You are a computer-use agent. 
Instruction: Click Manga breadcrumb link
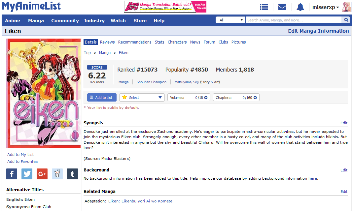[x=105, y=52]
